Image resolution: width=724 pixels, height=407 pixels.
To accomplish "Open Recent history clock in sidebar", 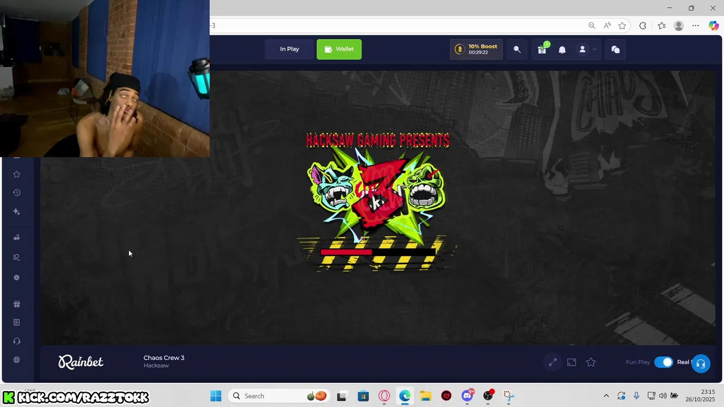I will click(16, 193).
